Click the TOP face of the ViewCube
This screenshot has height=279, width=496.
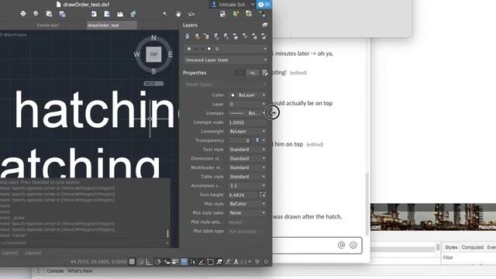coord(153,54)
